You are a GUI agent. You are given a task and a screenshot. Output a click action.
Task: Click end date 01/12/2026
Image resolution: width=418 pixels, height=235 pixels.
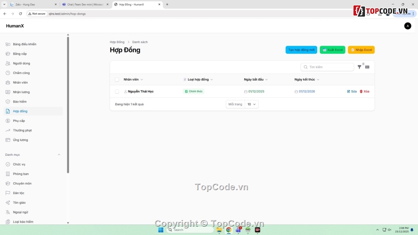[307, 92]
